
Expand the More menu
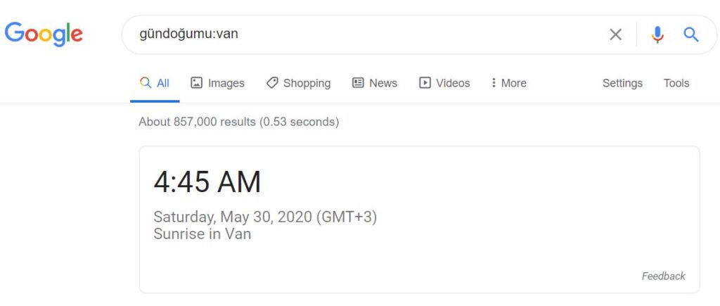tap(509, 83)
